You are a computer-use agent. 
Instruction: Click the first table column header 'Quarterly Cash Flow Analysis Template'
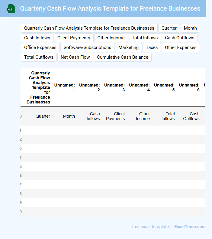click(38, 87)
